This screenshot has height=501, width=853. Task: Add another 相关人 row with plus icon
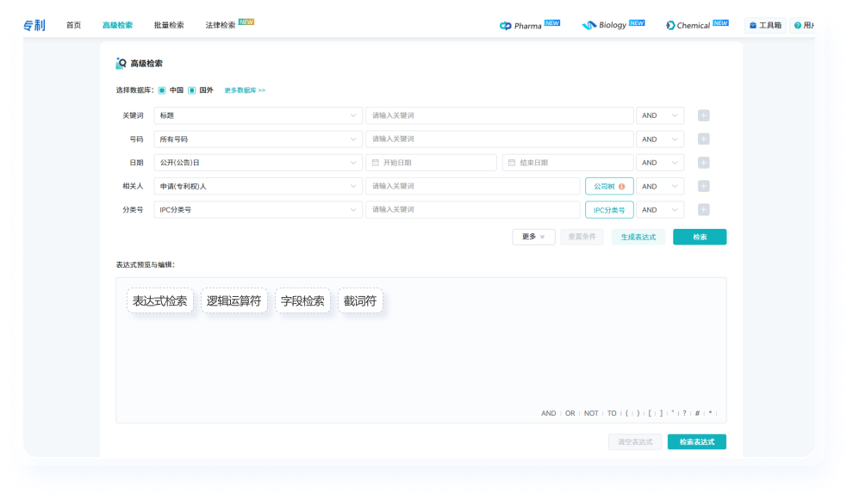703,187
